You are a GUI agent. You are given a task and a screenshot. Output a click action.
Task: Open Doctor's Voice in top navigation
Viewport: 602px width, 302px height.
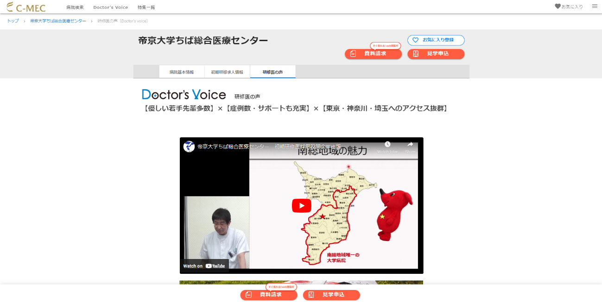110,7
